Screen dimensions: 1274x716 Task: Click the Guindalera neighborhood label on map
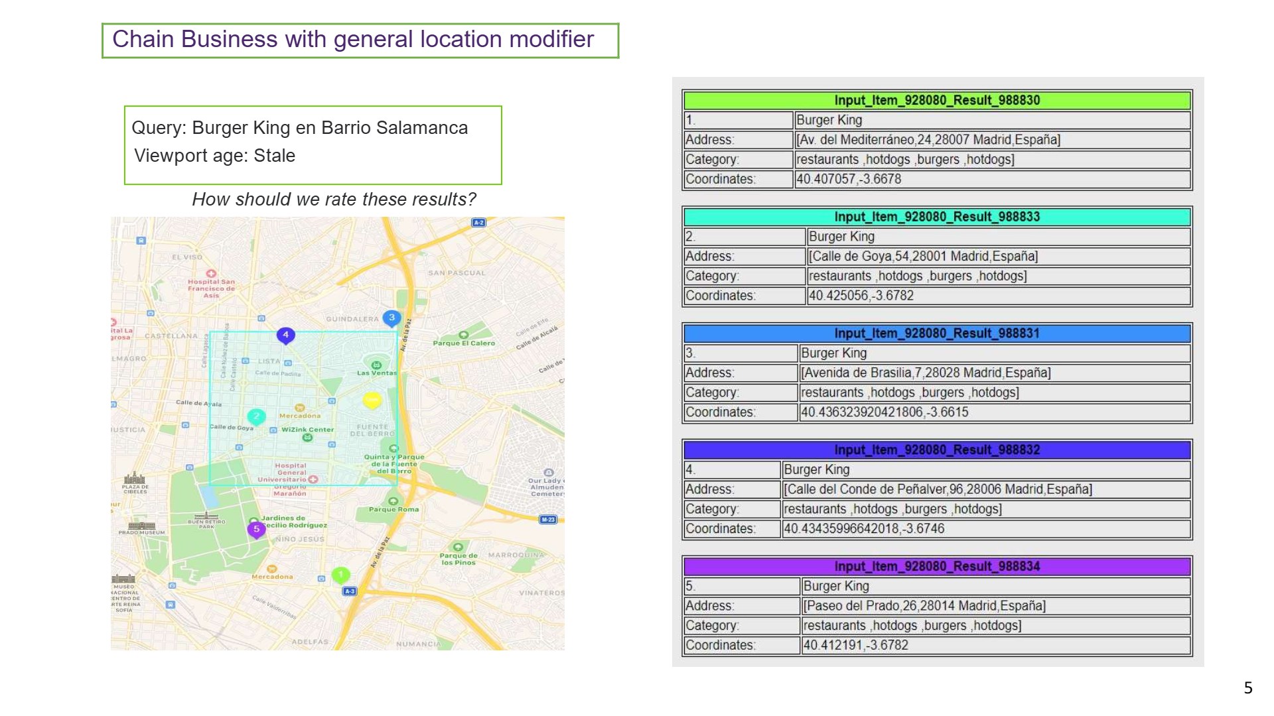tap(352, 320)
